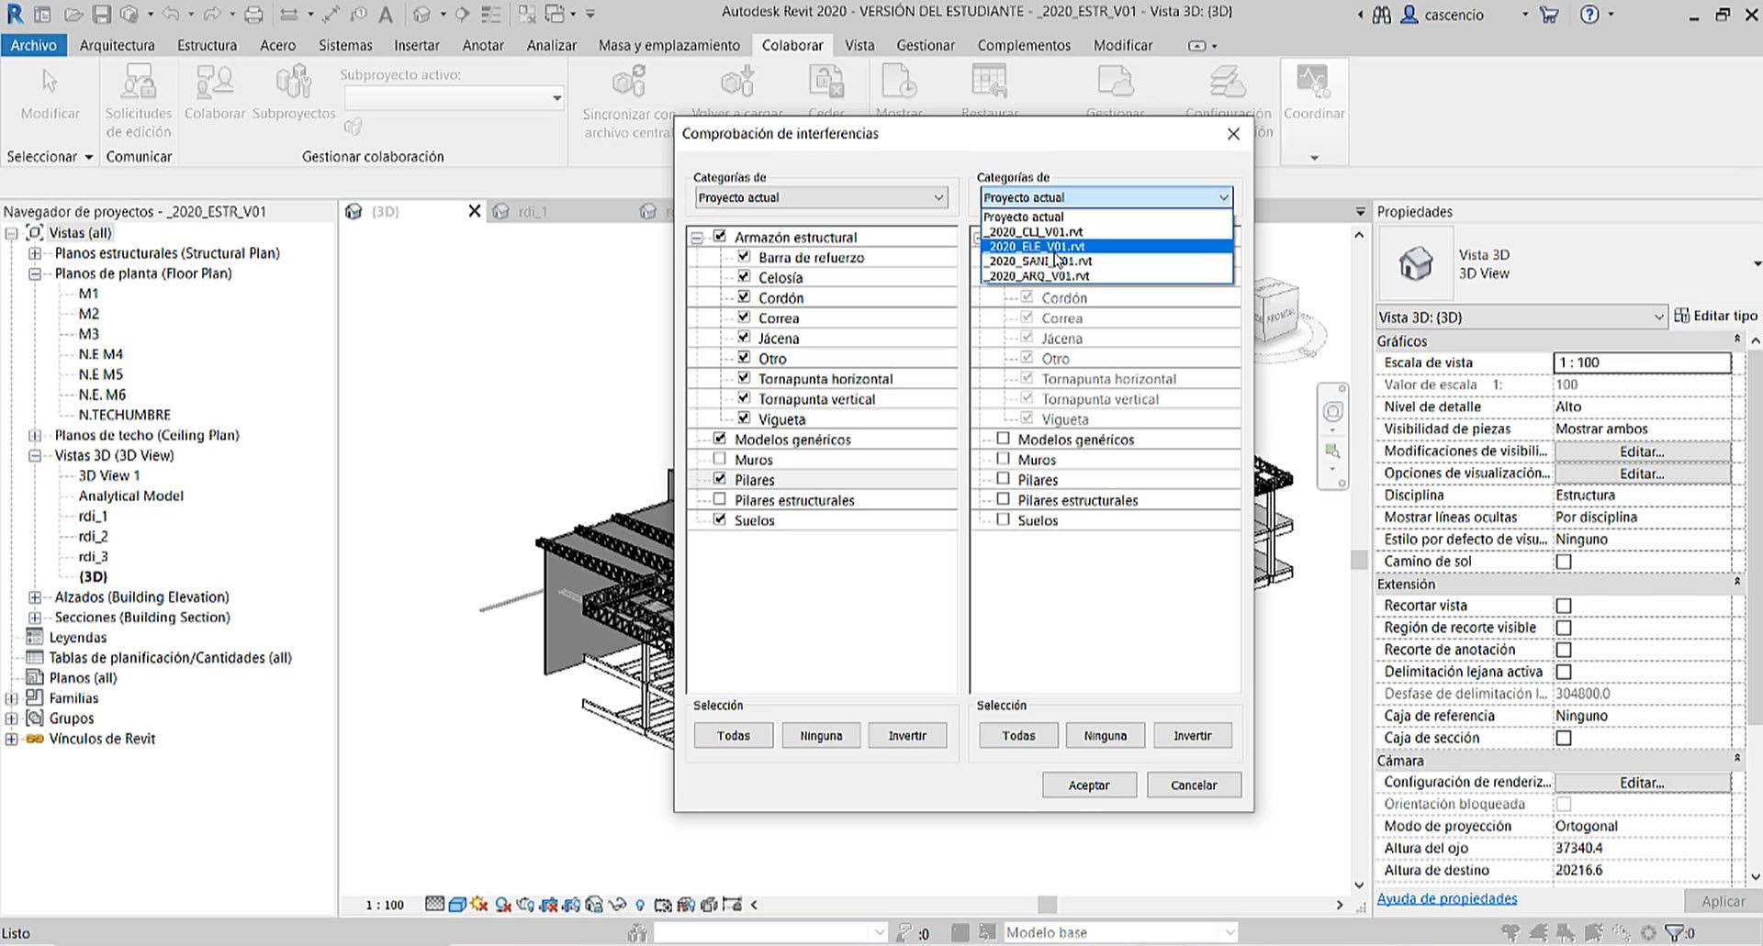Select _2020_SANI_V01.rvt from the dropdown list
This screenshot has width=1763, height=946.
click(x=1039, y=261)
